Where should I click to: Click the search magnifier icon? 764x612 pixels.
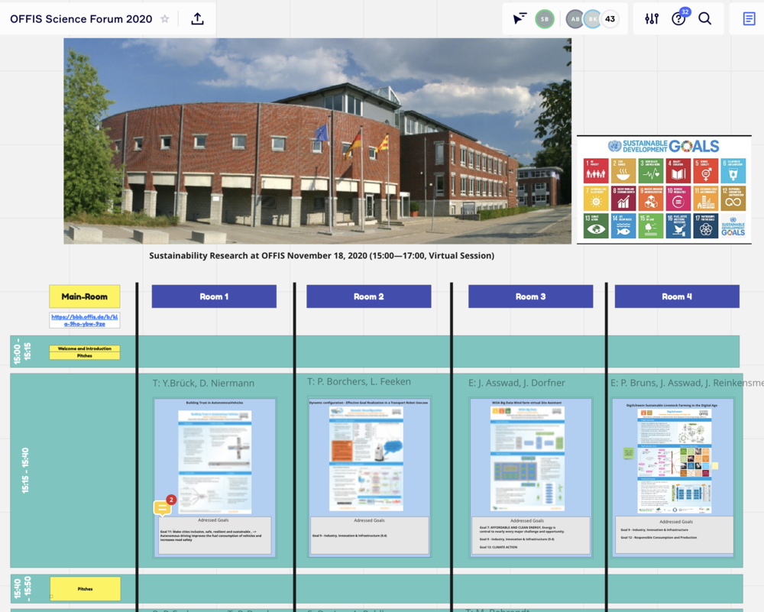pyautogui.click(x=704, y=19)
